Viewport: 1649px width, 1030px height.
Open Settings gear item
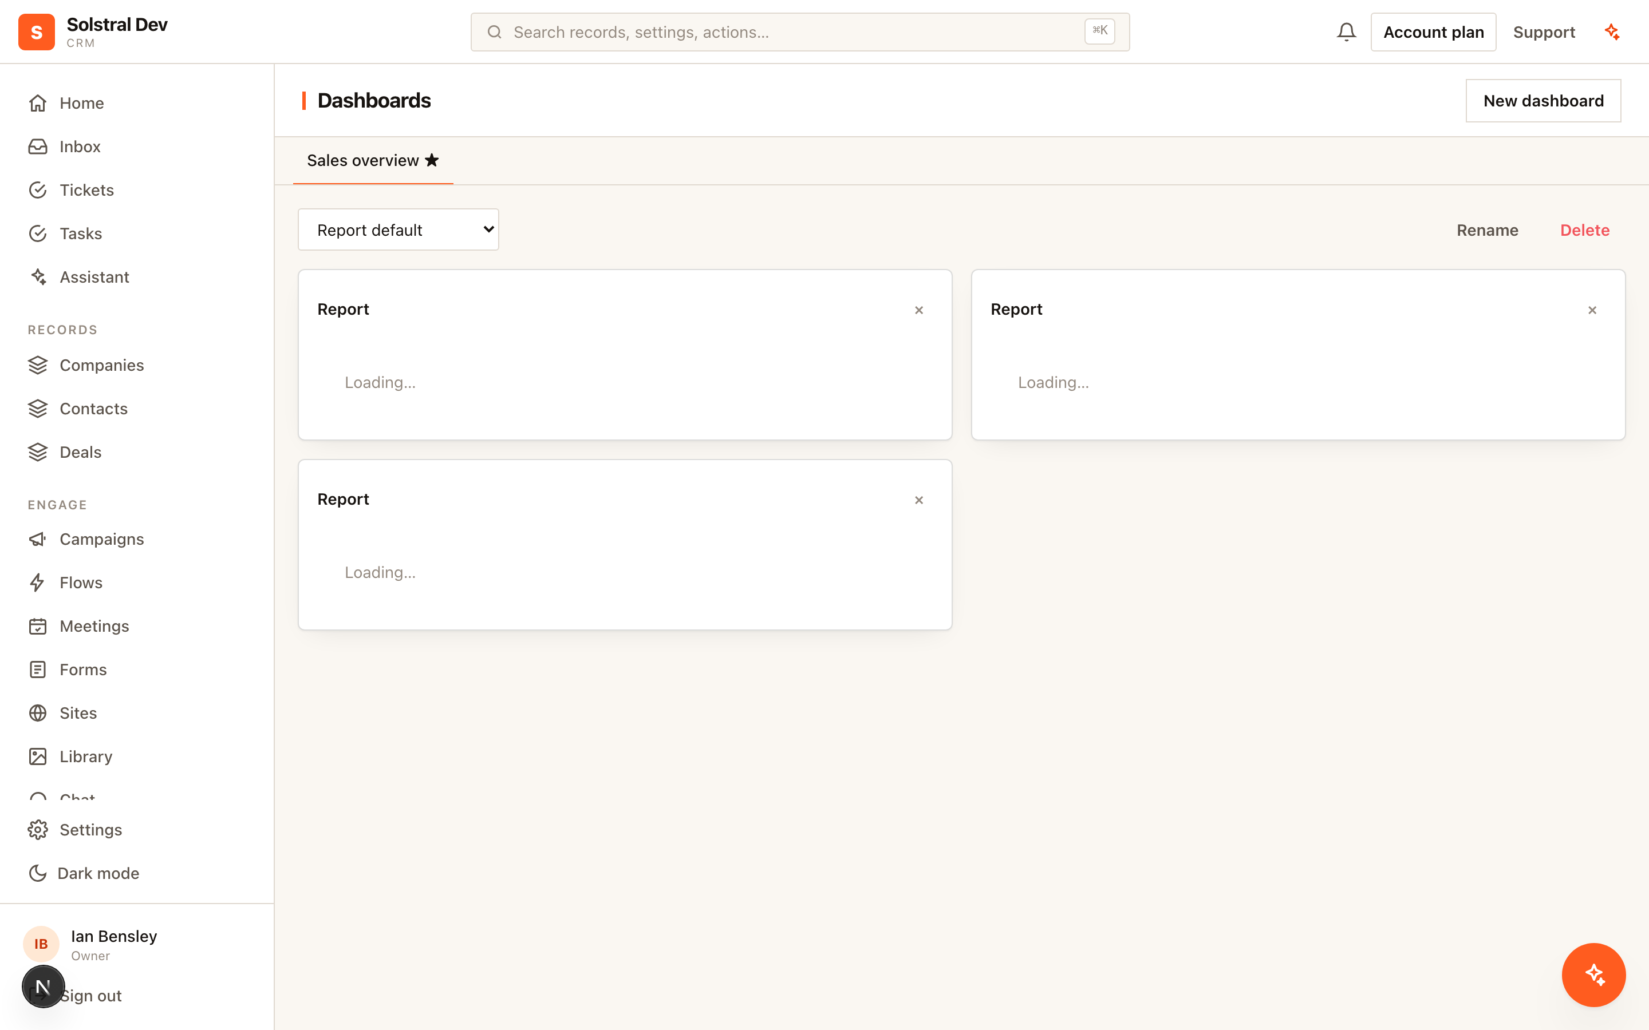pos(136,830)
